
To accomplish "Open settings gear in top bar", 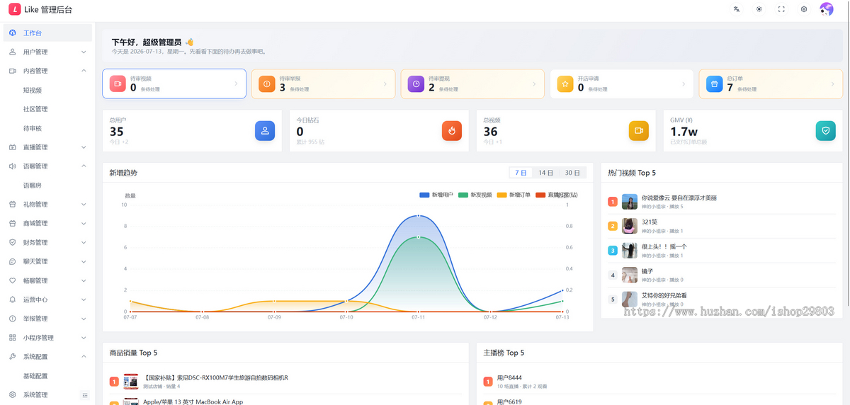I will coord(804,9).
